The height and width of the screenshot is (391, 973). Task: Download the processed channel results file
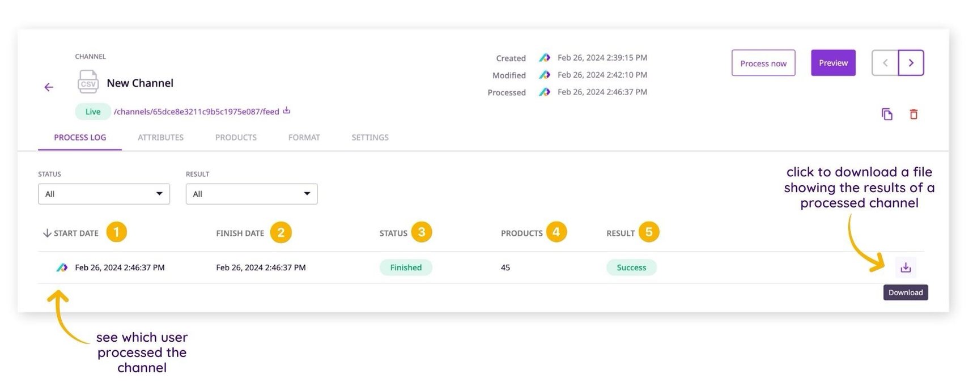[x=906, y=267]
